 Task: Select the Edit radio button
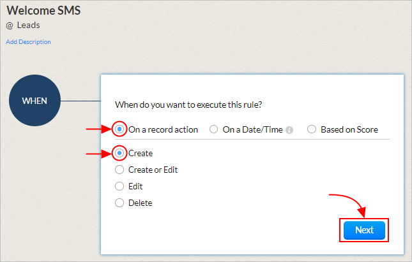click(119, 186)
